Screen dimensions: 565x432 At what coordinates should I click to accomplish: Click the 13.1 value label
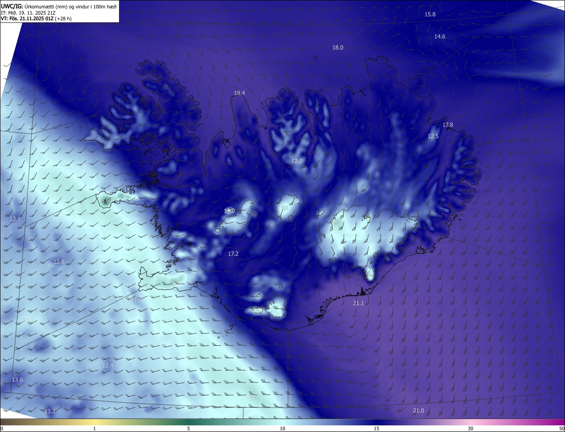click(15, 219)
